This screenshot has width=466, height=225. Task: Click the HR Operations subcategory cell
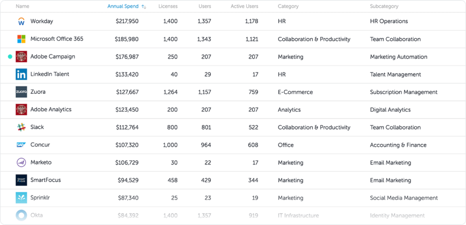click(x=389, y=21)
